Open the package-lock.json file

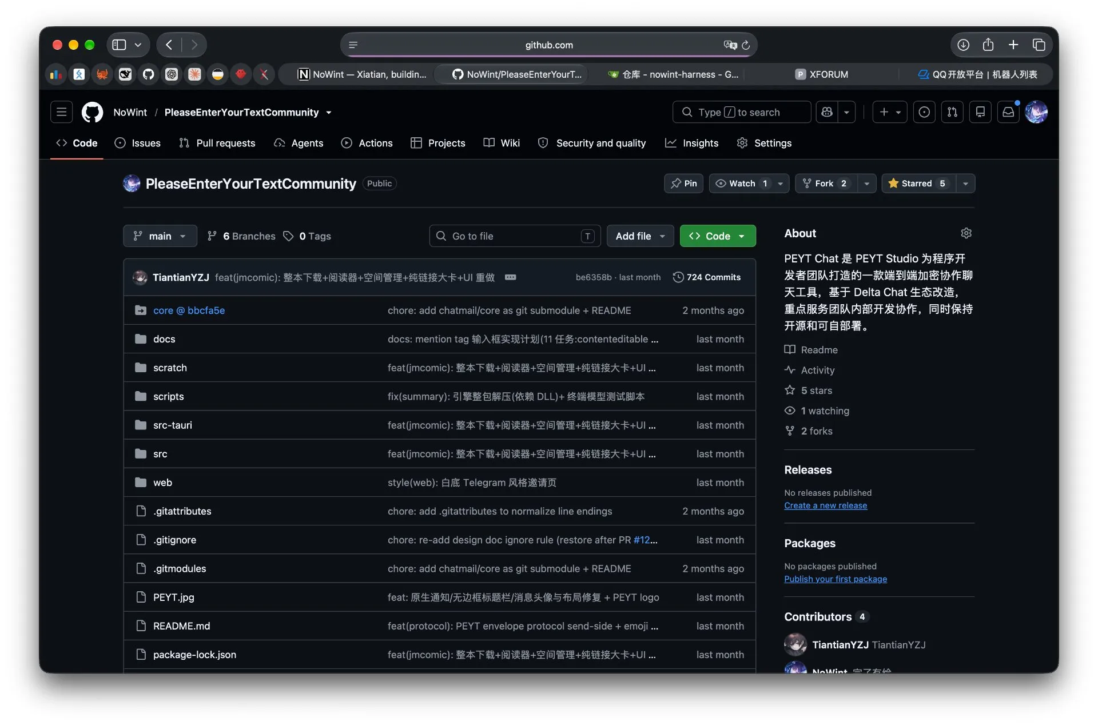(x=194, y=655)
